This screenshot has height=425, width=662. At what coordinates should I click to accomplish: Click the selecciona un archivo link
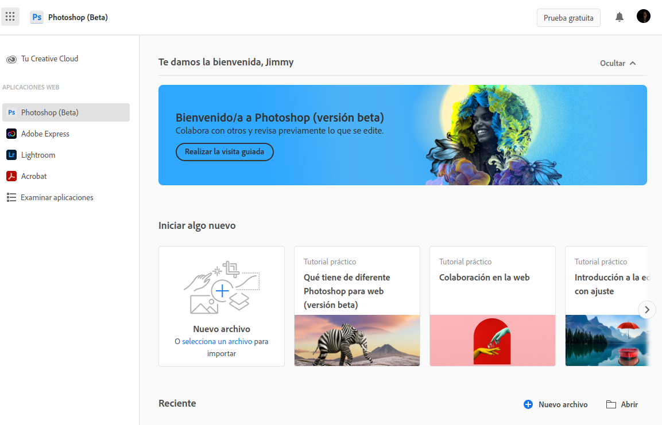pos(217,341)
